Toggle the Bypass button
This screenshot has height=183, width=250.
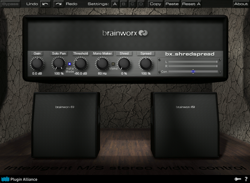pos(10,4)
